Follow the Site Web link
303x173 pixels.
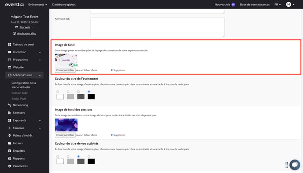coord(24,27)
